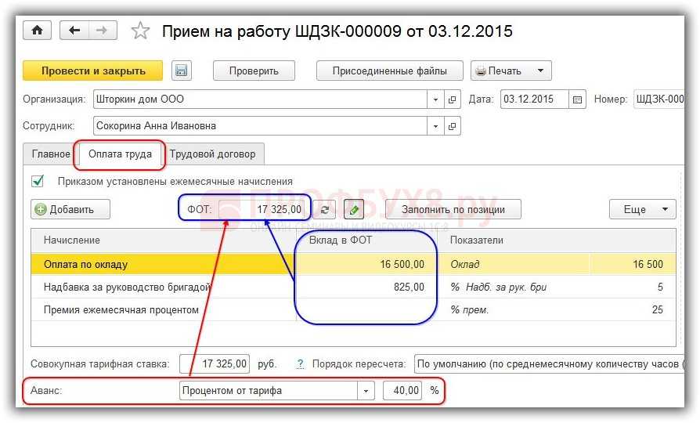The image size is (700, 423).
Task: Open the Трудовой договор tab
Action: click(x=212, y=154)
